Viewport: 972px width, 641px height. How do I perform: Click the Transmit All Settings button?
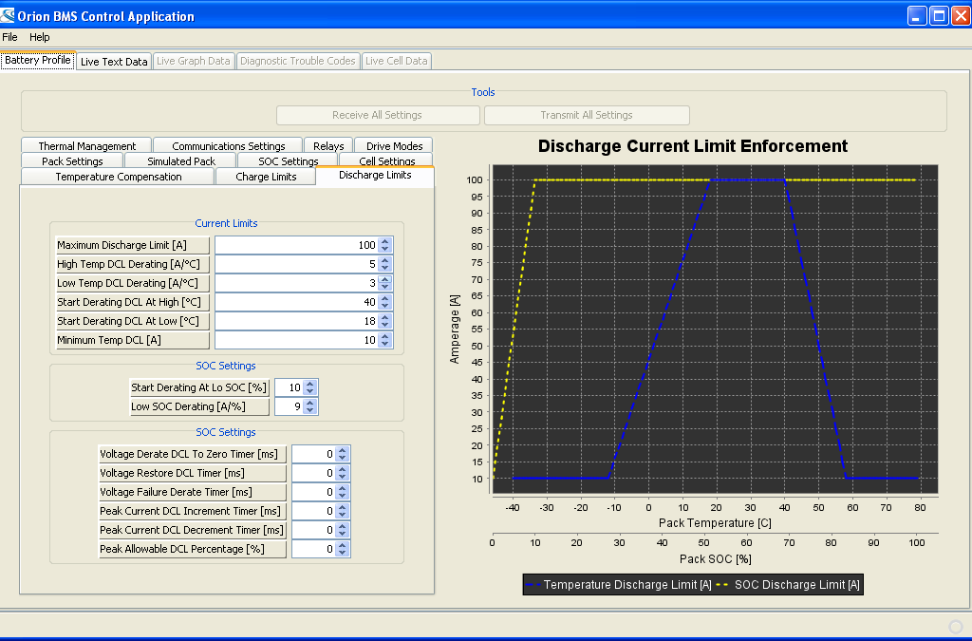[587, 115]
